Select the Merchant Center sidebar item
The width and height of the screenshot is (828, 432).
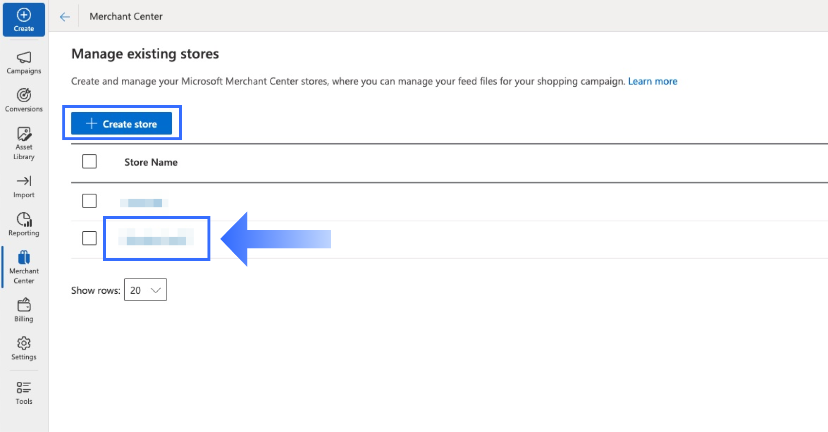point(24,266)
